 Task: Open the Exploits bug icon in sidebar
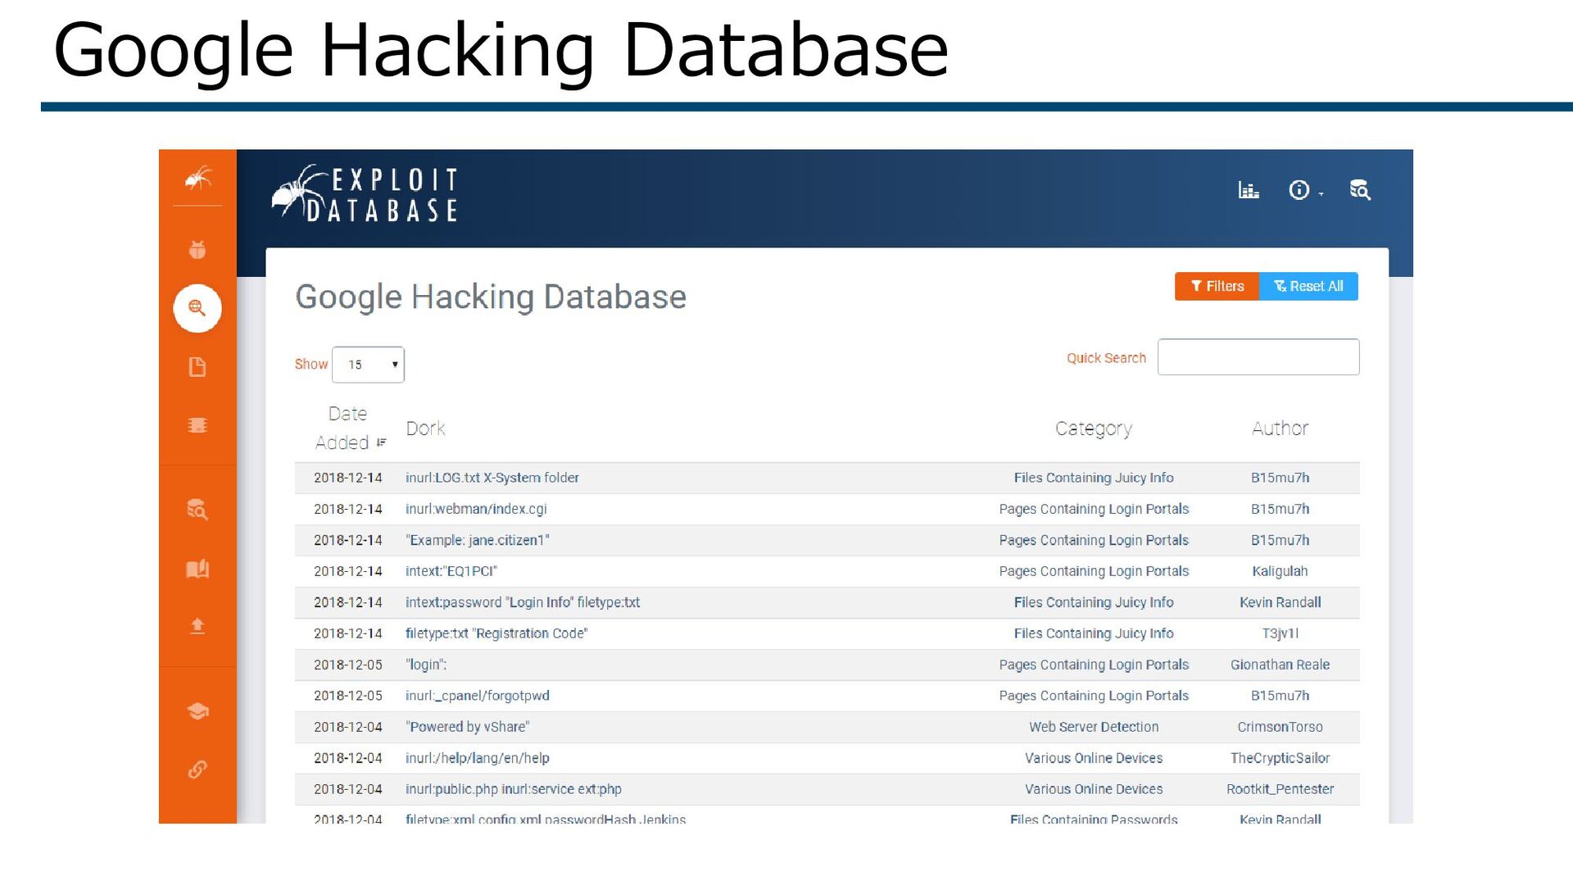click(x=197, y=250)
